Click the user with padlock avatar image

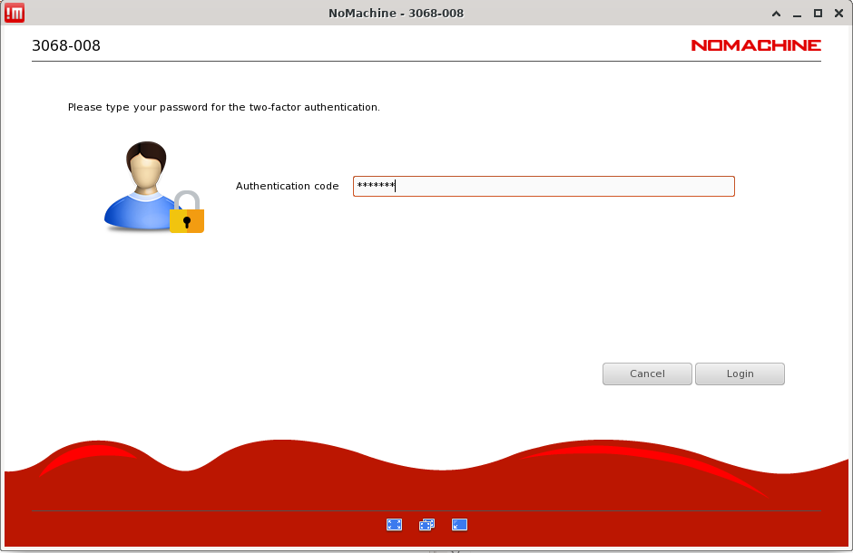coord(154,188)
